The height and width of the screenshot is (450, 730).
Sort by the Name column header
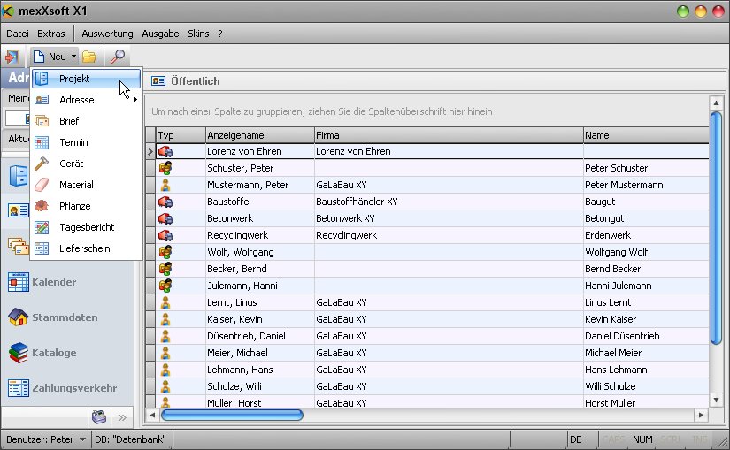(646, 135)
